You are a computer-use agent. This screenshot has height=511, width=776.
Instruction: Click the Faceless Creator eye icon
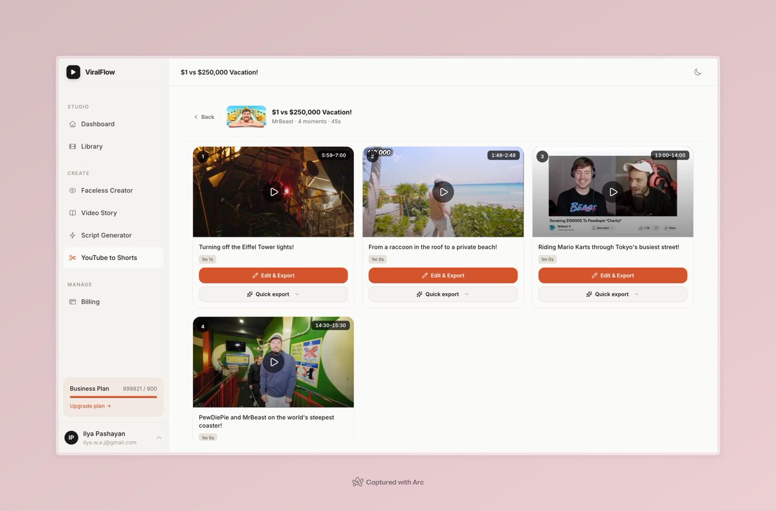click(72, 190)
